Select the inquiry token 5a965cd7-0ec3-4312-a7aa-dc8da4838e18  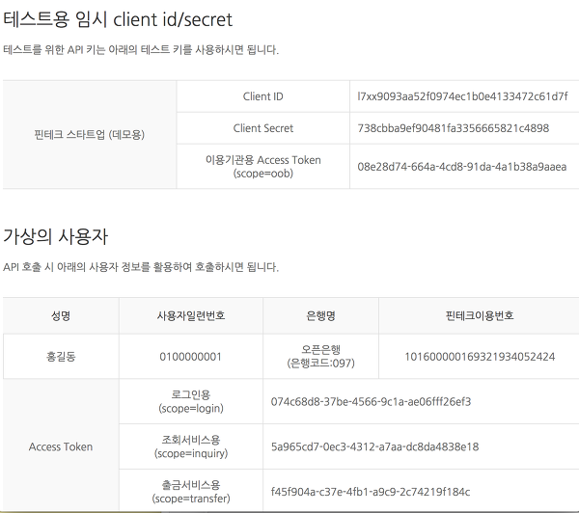point(374,446)
